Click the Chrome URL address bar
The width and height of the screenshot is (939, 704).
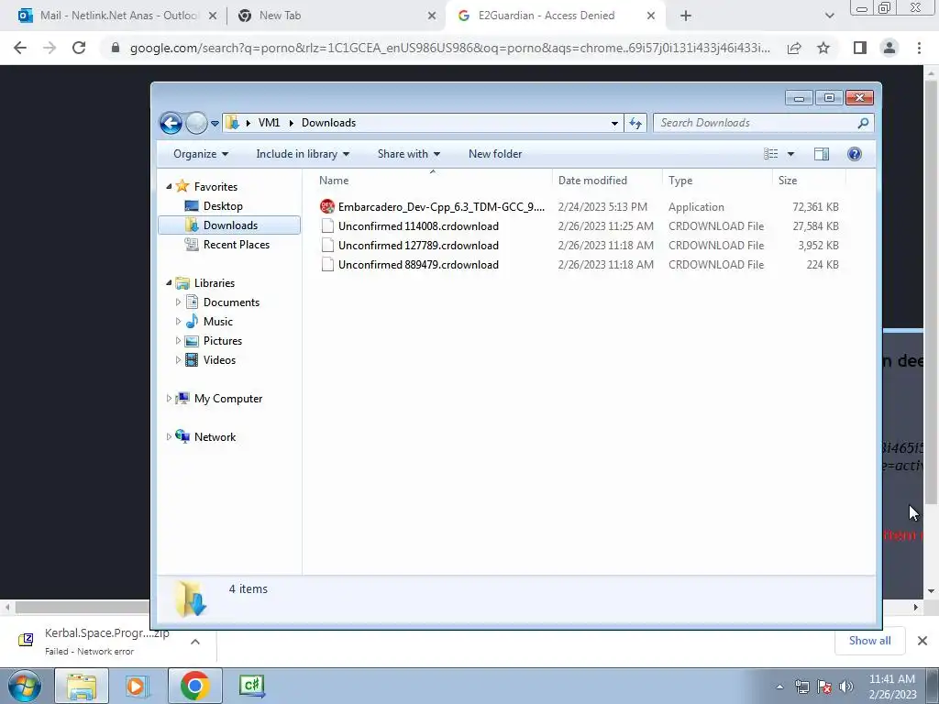point(449,48)
